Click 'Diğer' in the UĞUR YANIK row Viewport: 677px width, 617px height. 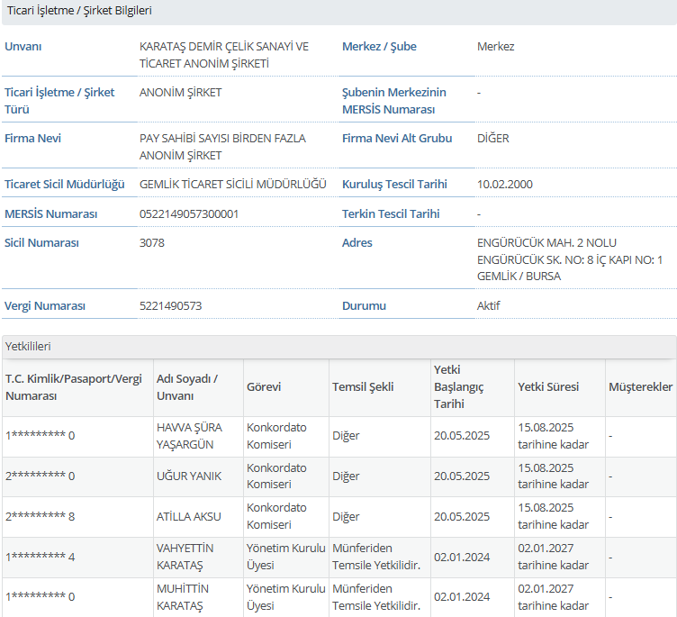[x=346, y=476]
